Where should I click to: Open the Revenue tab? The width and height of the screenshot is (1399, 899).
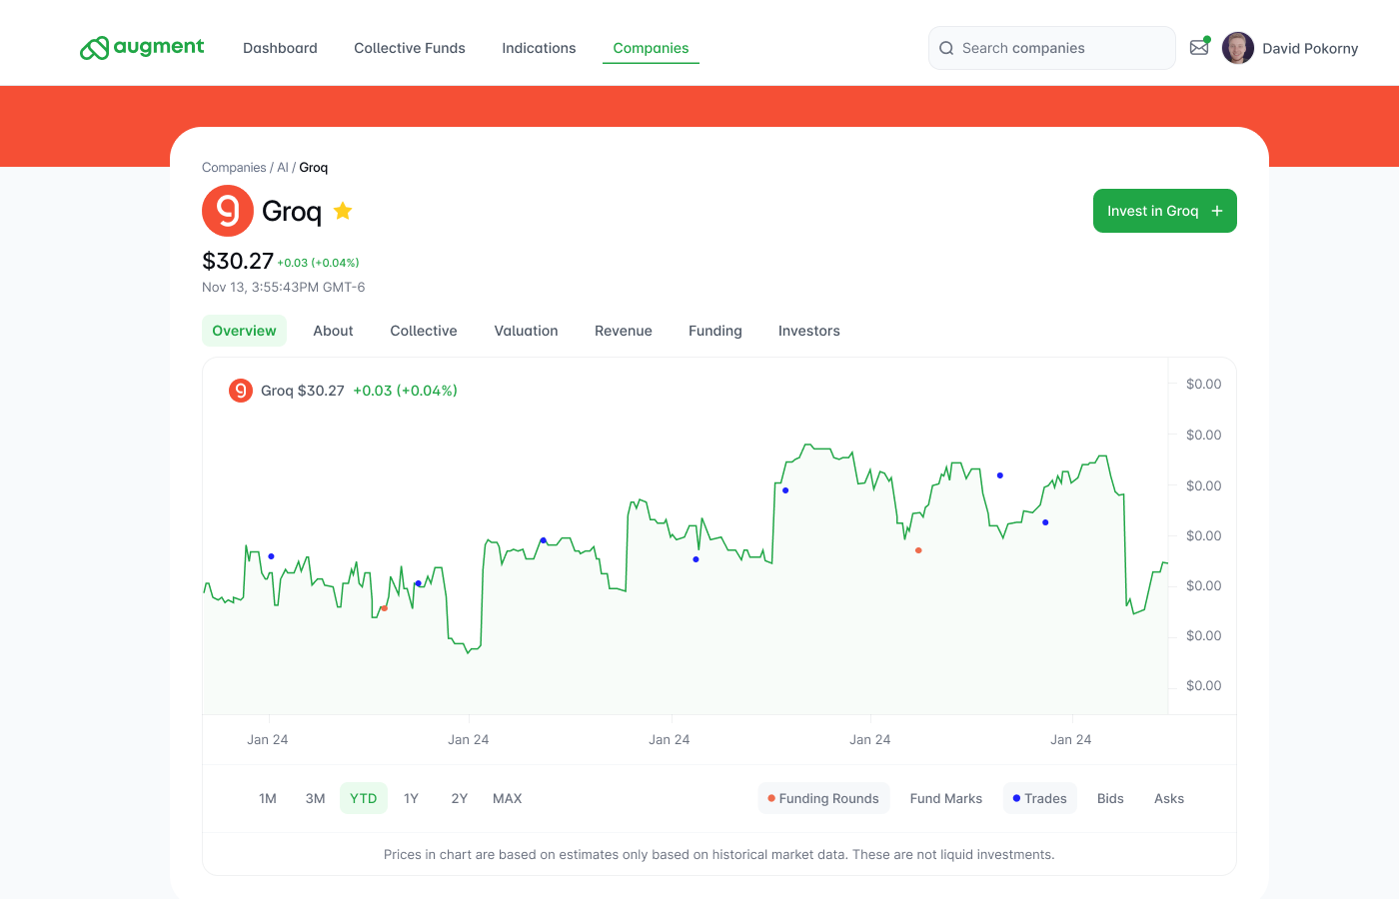(624, 331)
